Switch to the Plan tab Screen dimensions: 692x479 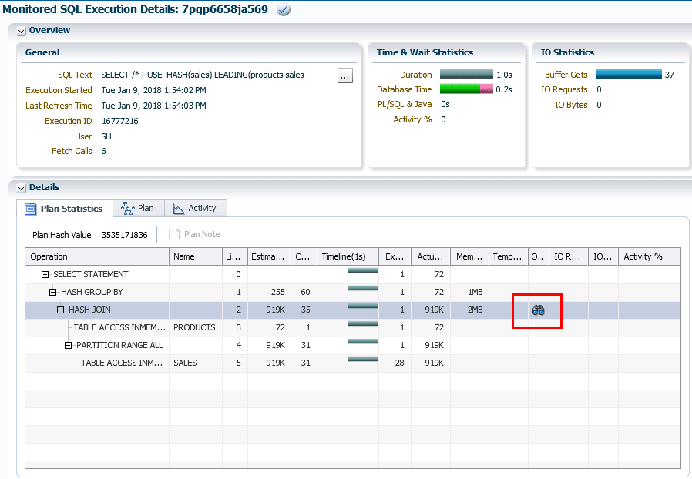click(138, 208)
